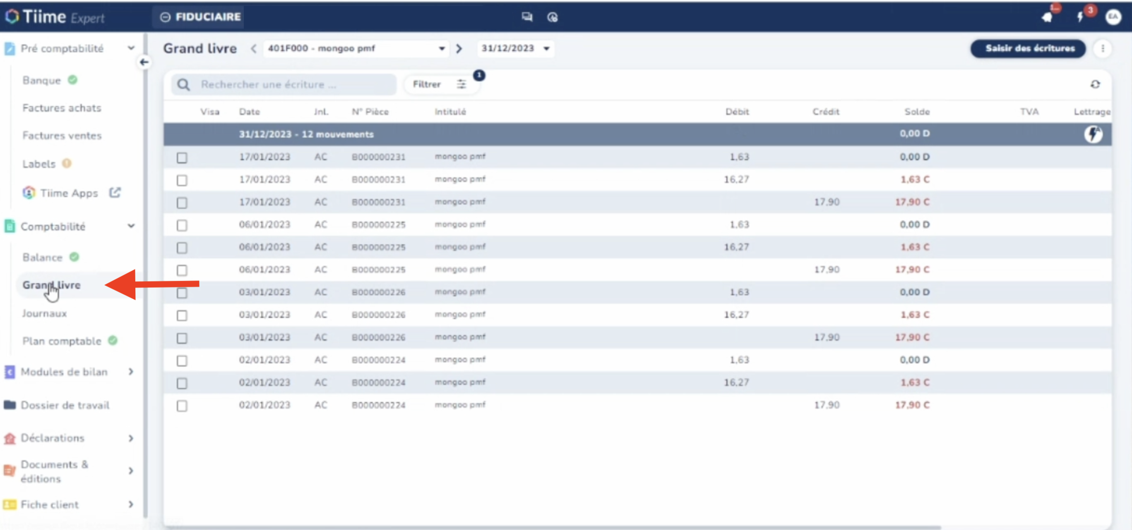Check the 06/01/2023 entry with crédit 17,90
1132x530 pixels.
click(x=182, y=270)
